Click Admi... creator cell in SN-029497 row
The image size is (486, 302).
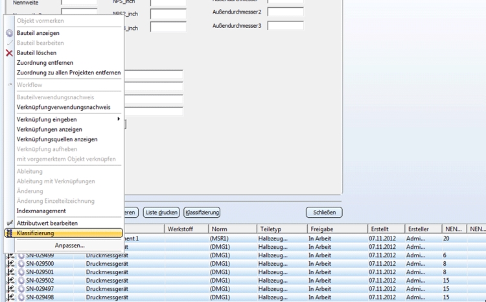click(x=415, y=289)
